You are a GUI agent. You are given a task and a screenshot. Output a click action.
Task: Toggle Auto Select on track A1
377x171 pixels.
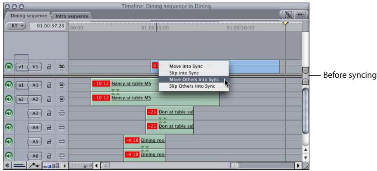[x=62, y=85]
